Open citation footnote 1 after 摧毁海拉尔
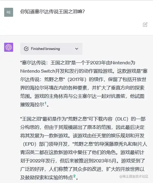The width and height of the screenshot is (153, 183). 45,103
